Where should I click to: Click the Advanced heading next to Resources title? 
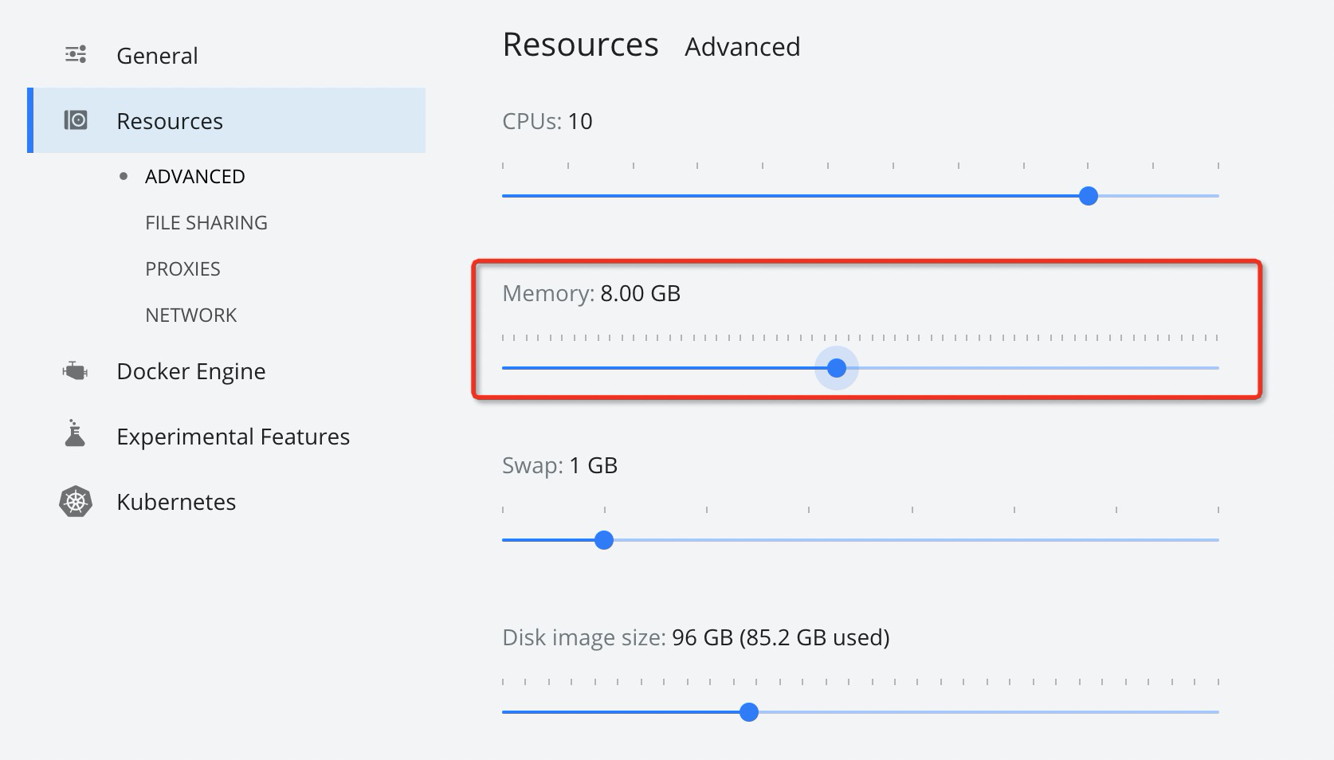click(742, 47)
